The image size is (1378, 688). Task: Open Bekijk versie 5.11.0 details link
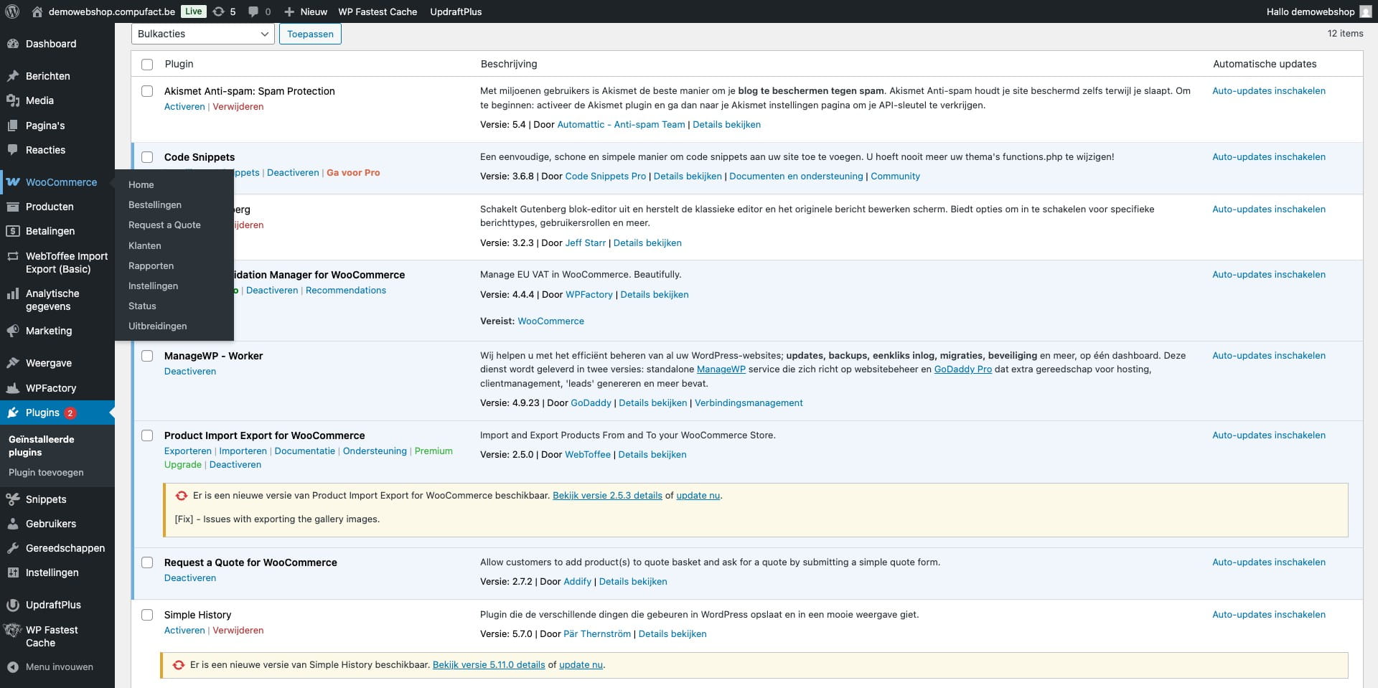[x=489, y=665]
